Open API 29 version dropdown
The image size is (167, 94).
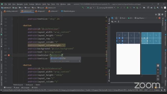tap(130, 18)
